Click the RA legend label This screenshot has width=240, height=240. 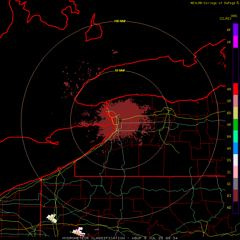click(229, 137)
